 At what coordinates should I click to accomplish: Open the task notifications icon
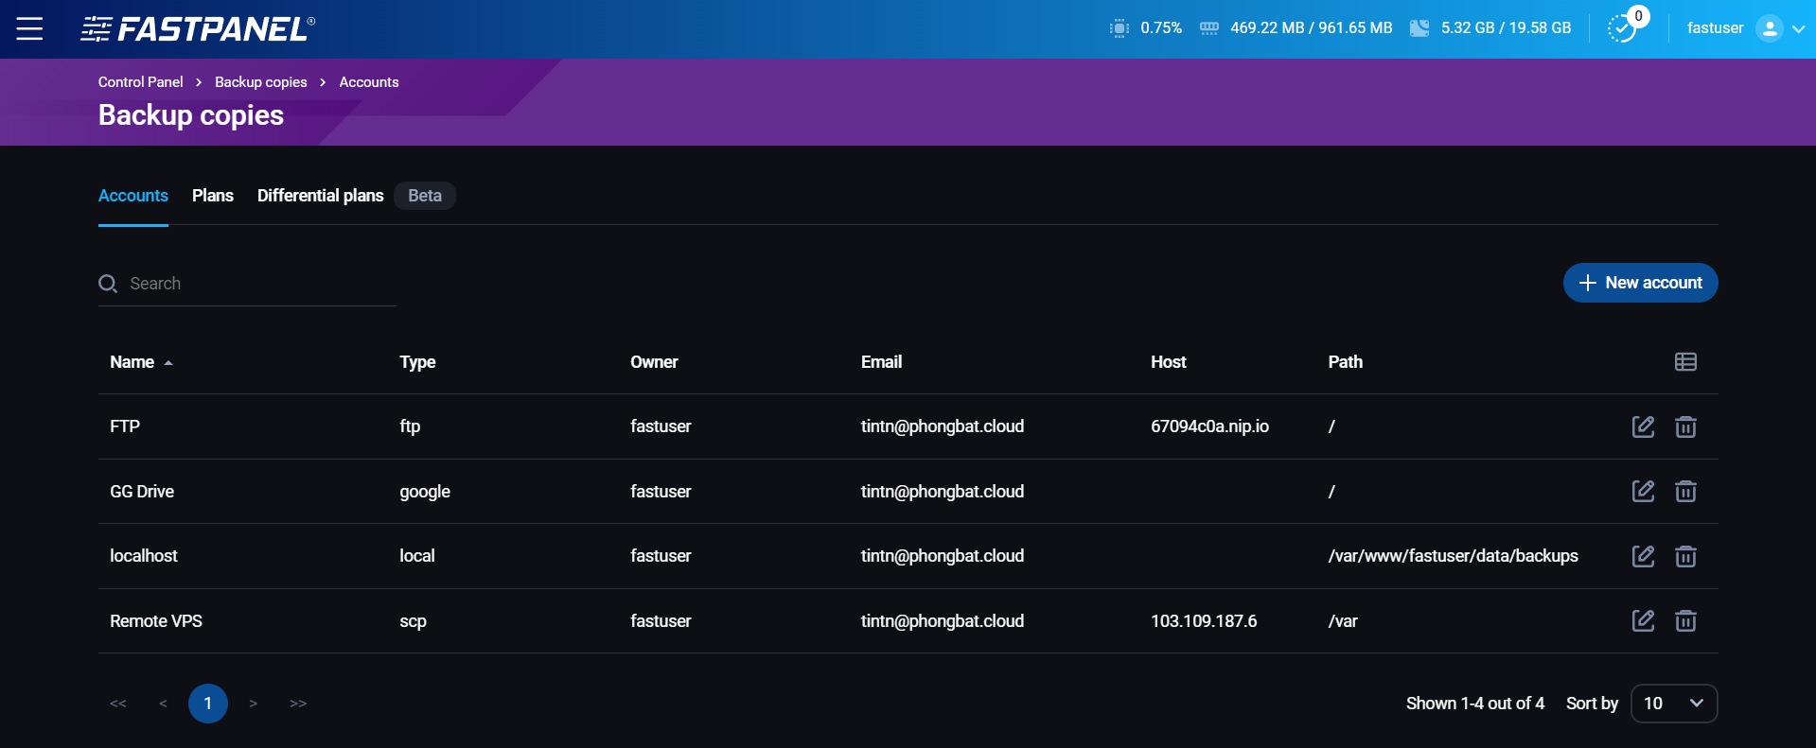(1623, 28)
